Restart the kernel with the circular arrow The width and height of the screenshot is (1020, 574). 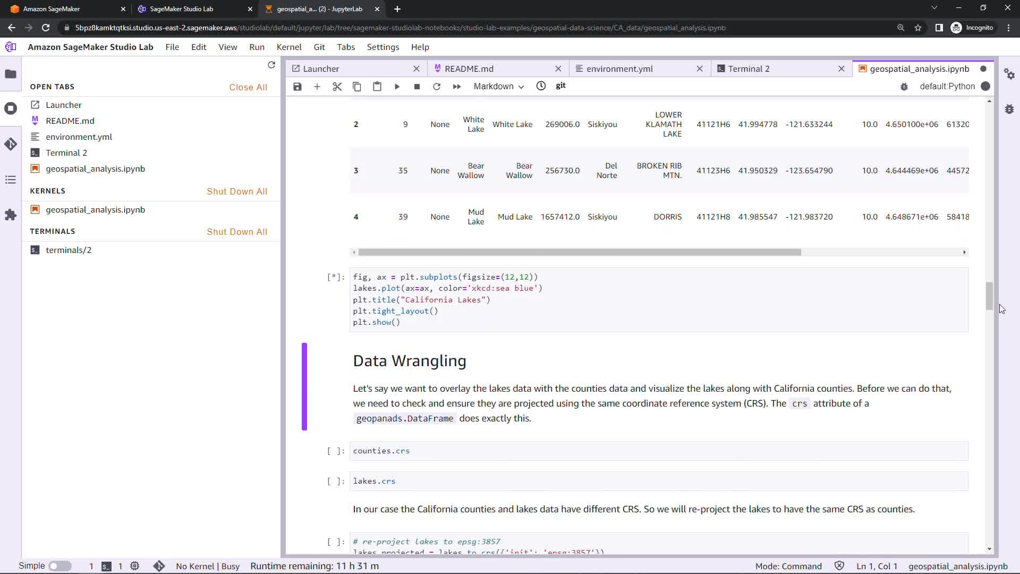pyautogui.click(x=437, y=87)
